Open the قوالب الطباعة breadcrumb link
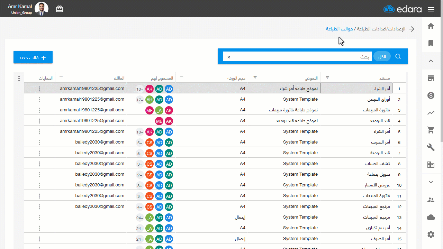 339,29
